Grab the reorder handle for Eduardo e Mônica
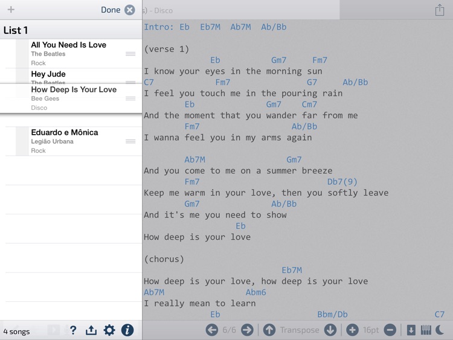The height and width of the screenshot is (340, 453). (130, 141)
